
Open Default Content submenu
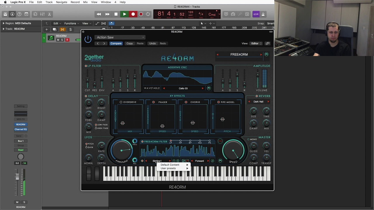click(174, 165)
